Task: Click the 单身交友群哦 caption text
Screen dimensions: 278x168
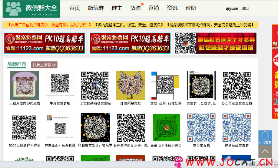Action: pos(60,103)
